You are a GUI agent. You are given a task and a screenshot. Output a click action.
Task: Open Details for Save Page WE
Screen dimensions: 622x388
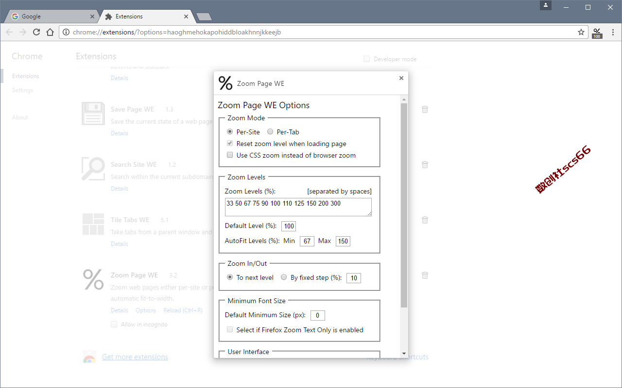120,133
